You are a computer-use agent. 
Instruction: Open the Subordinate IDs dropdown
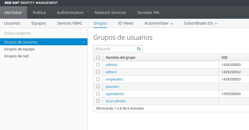pyautogui.click(x=201, y=23)
